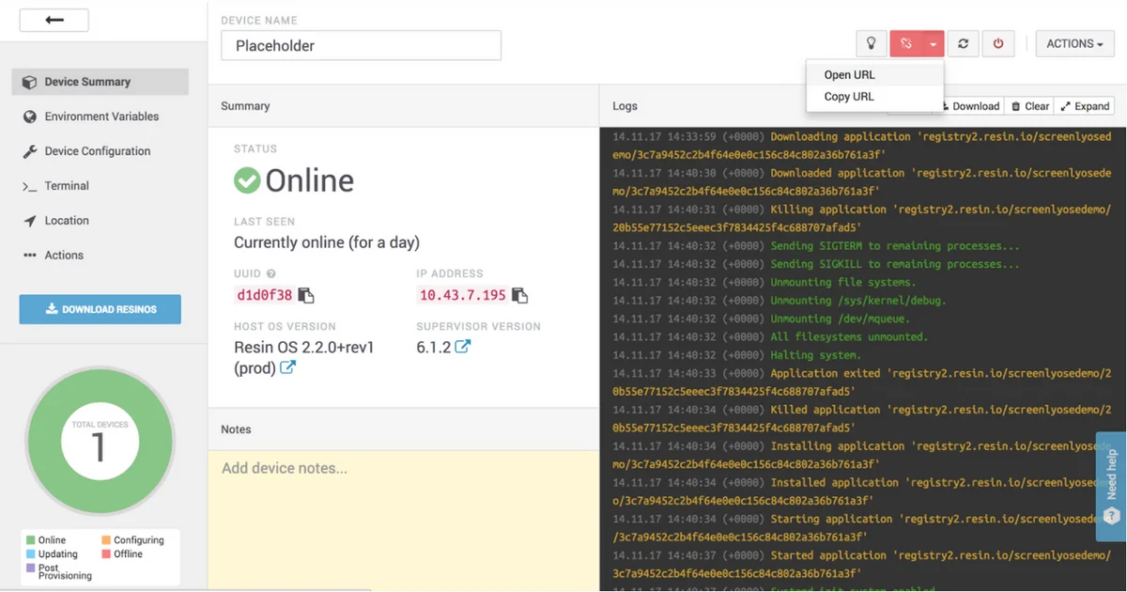Click the lightbulb identify device icon

click(871, 44)
